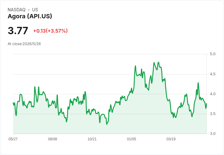224x155 pixels.
Task: Click the At close 2026/5/26 timestamp
Action: click(24, 44)
